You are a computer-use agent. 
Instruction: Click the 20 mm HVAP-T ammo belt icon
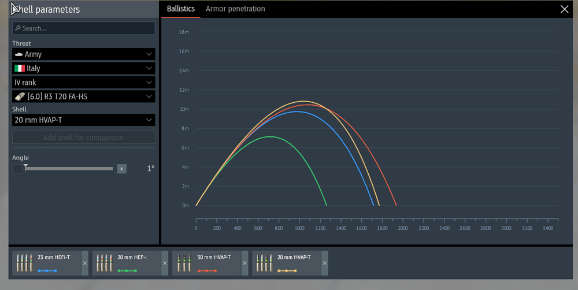264,263
